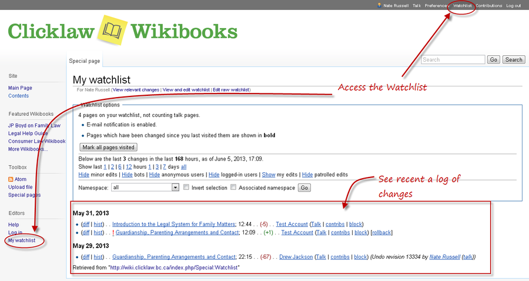The height and width of the screenshot is (281, 529).
Task: Open Watchlist in the top user menu
Action: pyautogui.click(x=463, y=5)
